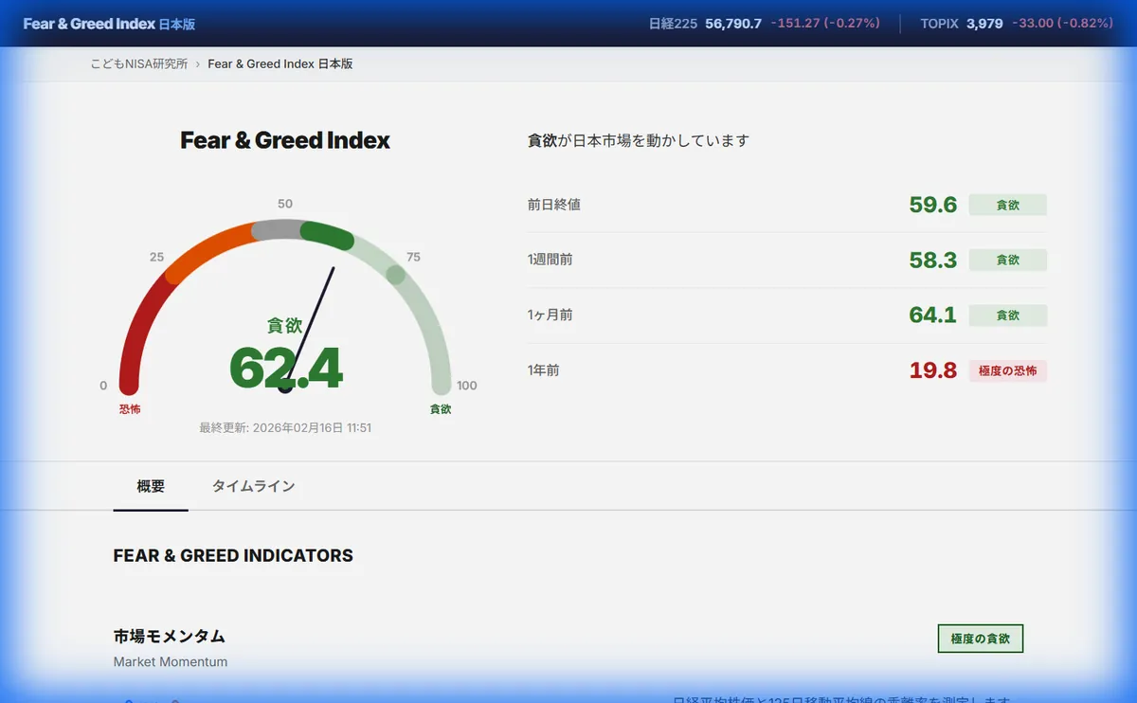Click the Fear & Greed Index gauge heading
The height and width of the screenshot is (703, 1137).
coord(285,140)
